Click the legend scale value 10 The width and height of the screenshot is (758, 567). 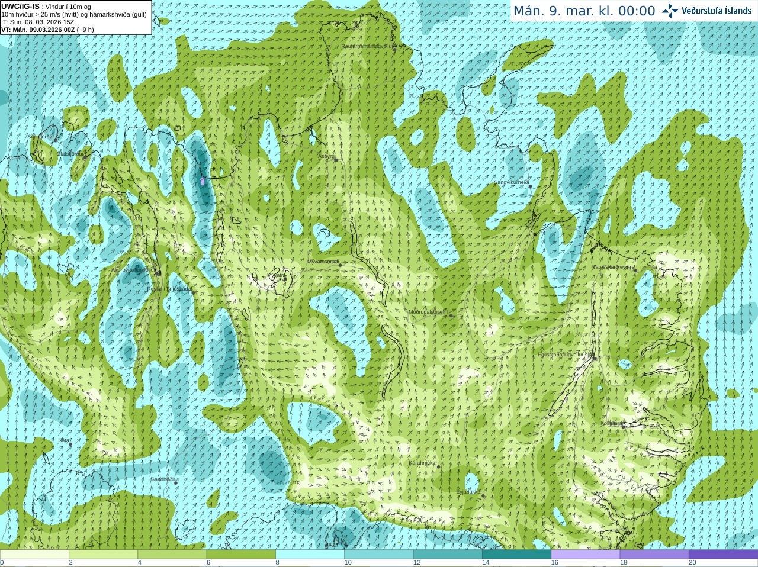pos(348,563)
